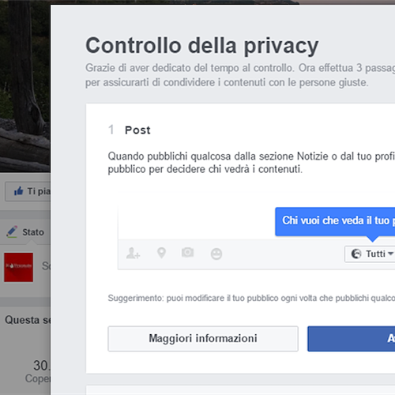Click the red page profile thumbnail
This screenshot has height=395, width=395.
point(18,267)
